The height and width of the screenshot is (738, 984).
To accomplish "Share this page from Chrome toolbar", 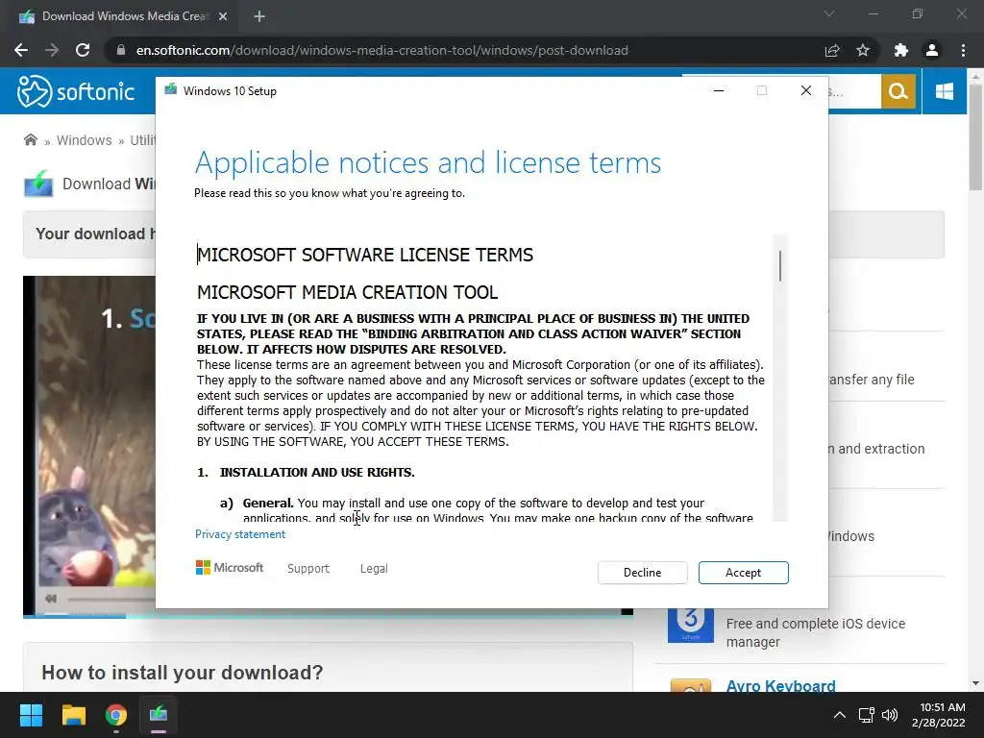I will pyautogui.click(x=832, y=50).
